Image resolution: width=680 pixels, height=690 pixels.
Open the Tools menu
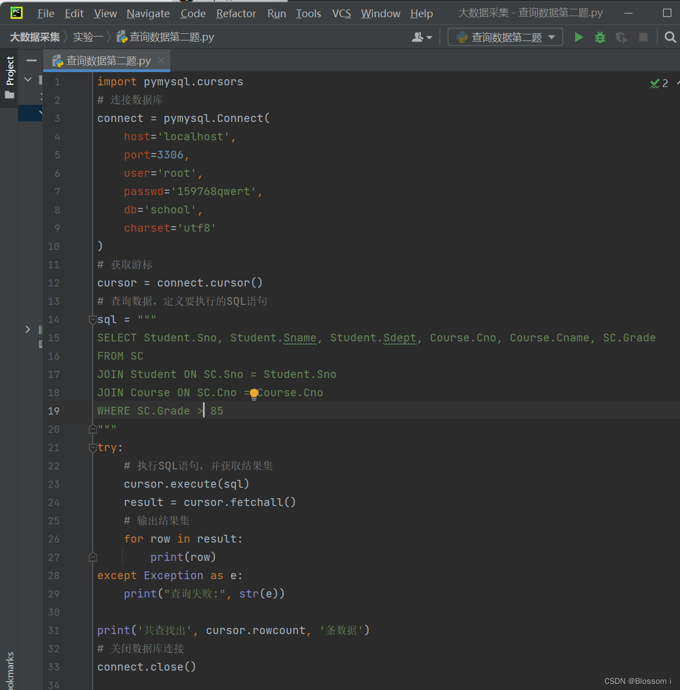tap(308, 13)
